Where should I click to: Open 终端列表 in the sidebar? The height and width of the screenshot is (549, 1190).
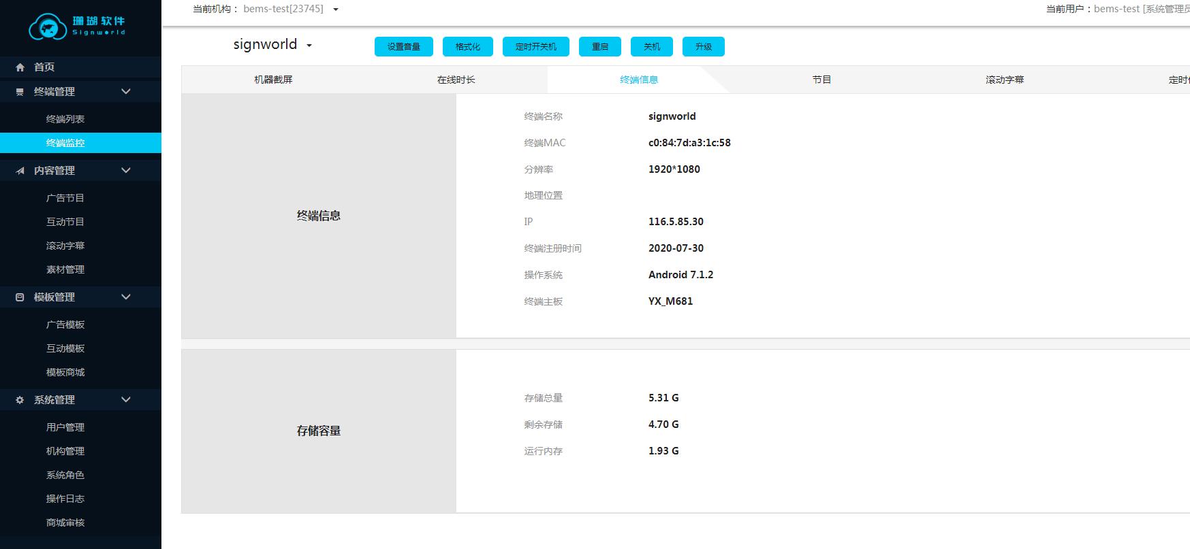[x=65, y=119]
